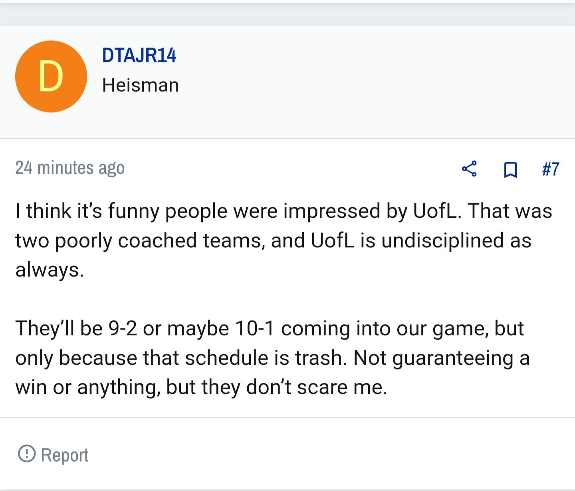
Task: Click the Heisman user title
Action: click(x=141, y=85)
